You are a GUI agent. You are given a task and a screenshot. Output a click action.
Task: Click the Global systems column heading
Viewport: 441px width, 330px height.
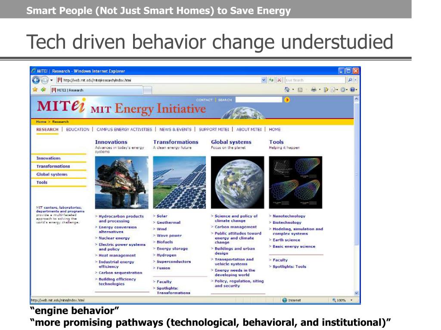pos(231,142)
